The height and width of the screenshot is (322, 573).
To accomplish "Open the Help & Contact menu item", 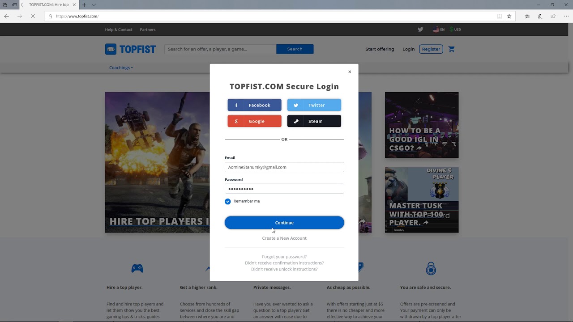I will (119, 30).
